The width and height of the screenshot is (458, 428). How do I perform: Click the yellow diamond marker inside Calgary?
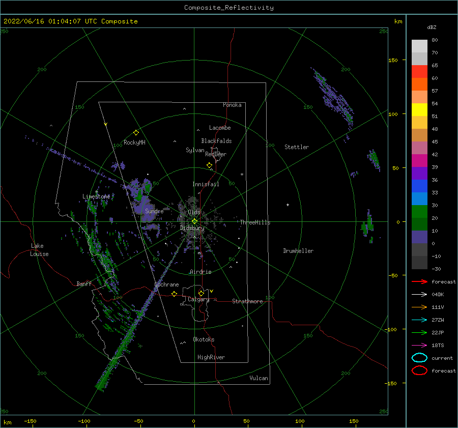coord(201,293)
